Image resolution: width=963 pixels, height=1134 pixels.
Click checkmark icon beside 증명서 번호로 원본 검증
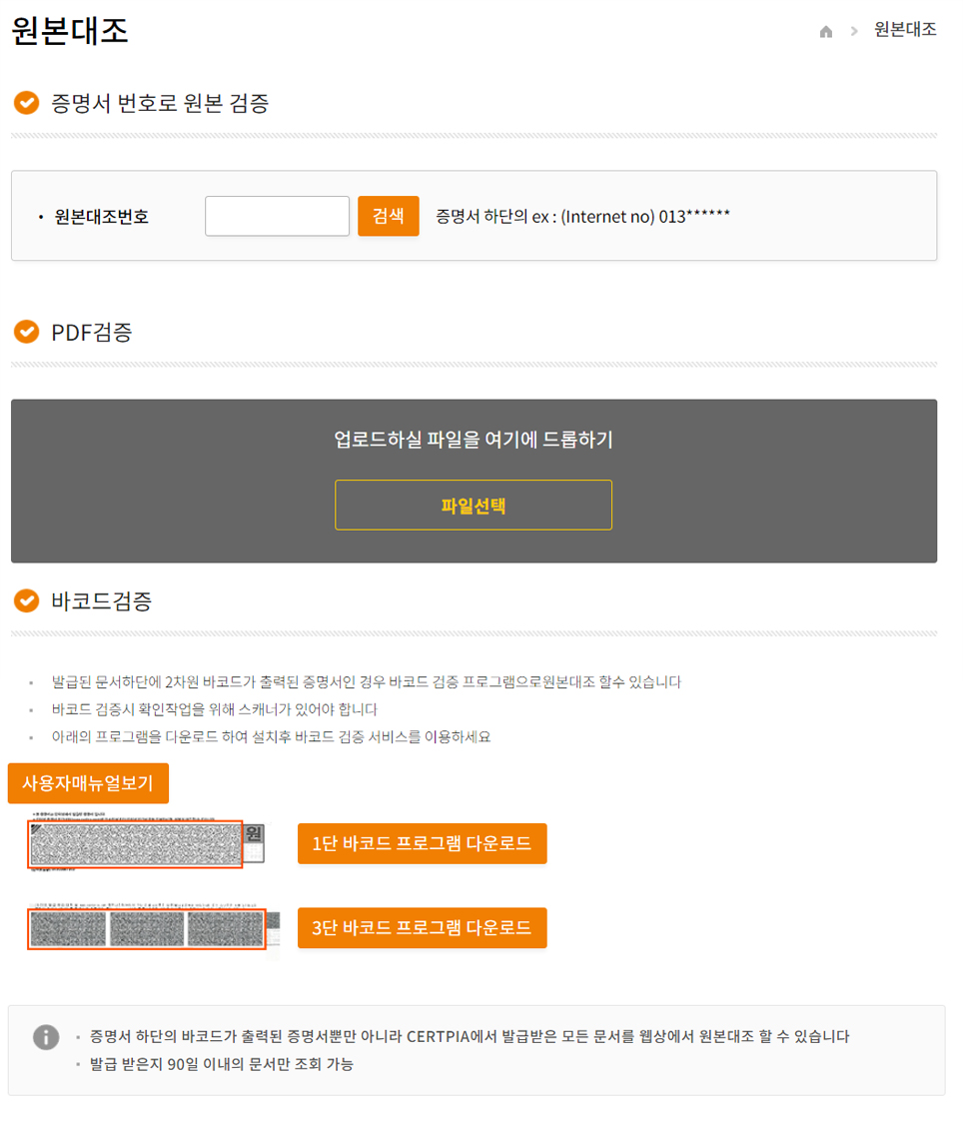tap(27, 103)
